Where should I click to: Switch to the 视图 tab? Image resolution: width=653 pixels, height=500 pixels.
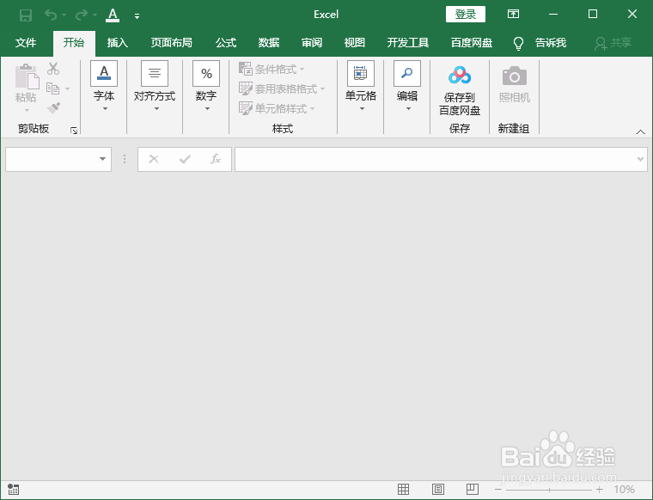pyautogui.click(x=354, y=42)
